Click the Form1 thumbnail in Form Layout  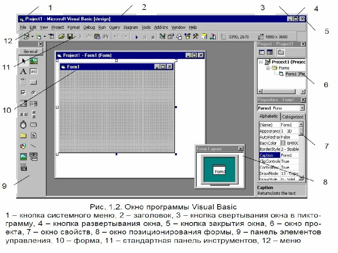click(219, 170)
